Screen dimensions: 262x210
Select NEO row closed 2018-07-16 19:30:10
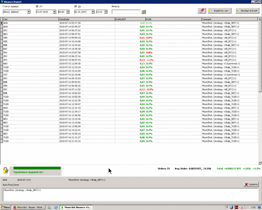coord(129,134)
